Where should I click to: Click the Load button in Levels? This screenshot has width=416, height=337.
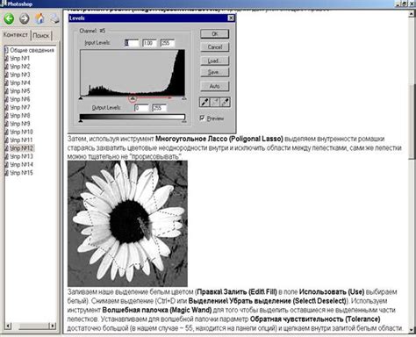point(215,61)
